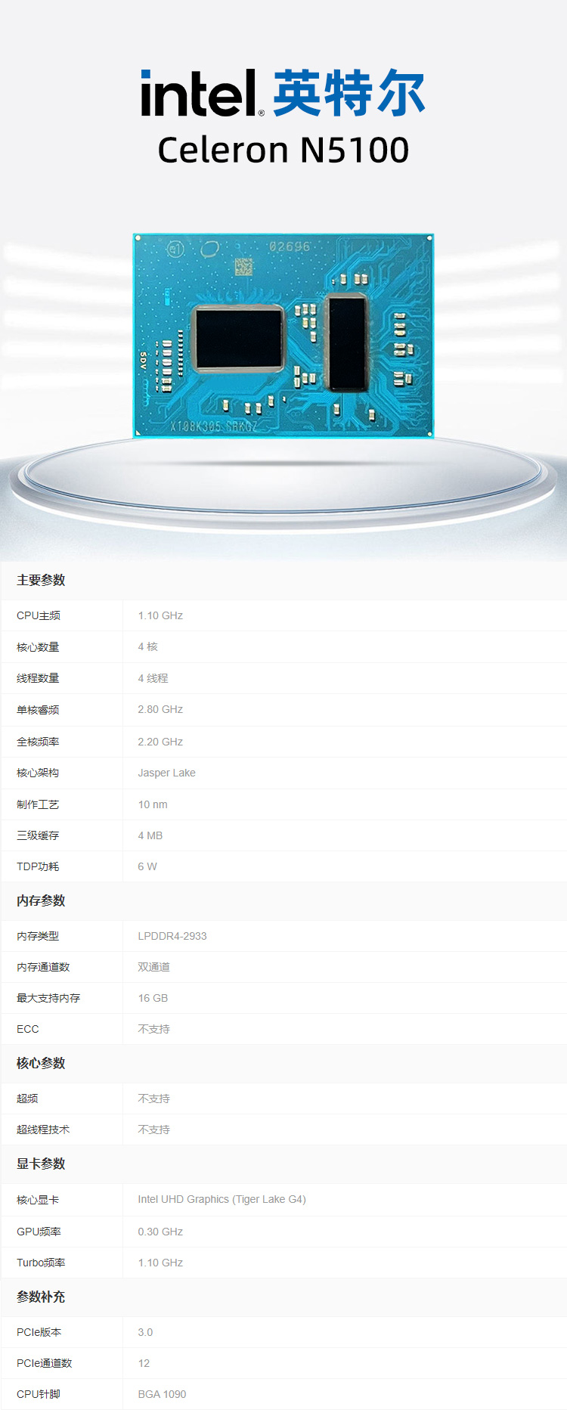Select the 4 核 value
Image resolution: width=567 pixels, height=1410 pixels.
(148, 646)
